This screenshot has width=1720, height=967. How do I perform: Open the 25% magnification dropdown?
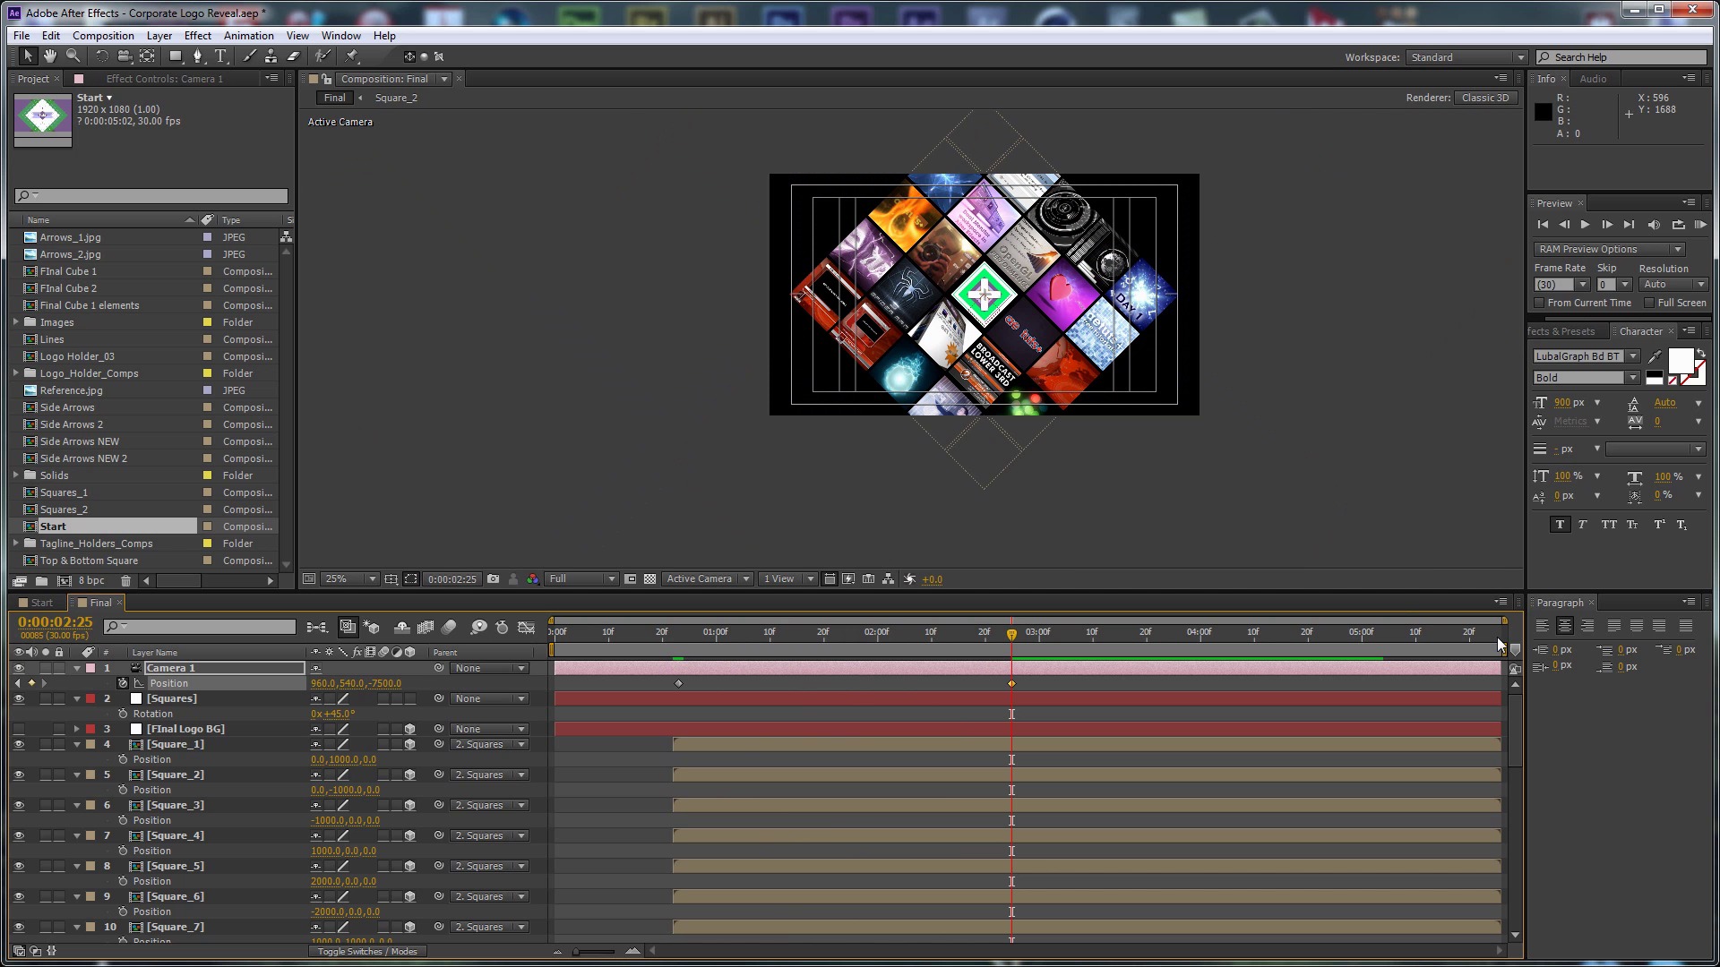tap(350, 579)
